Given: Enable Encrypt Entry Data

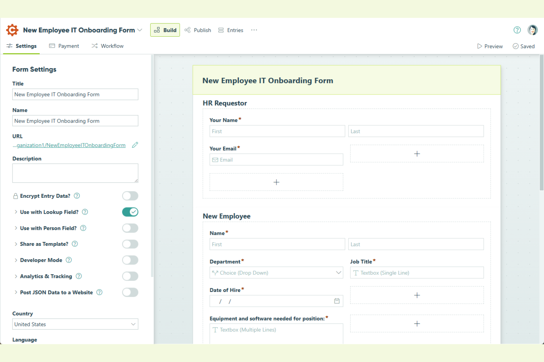Looking at the screenshot, I should point(130,195).
